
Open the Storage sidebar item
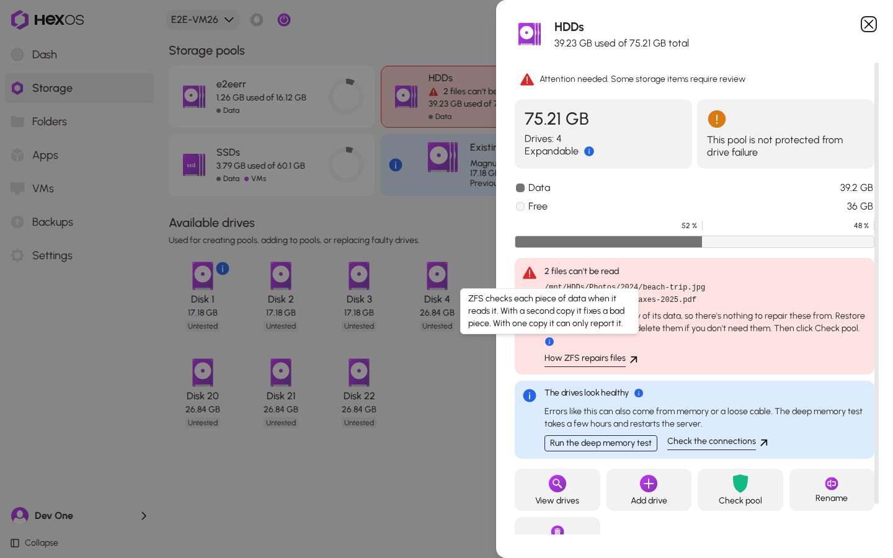click(x=79, y=88)
